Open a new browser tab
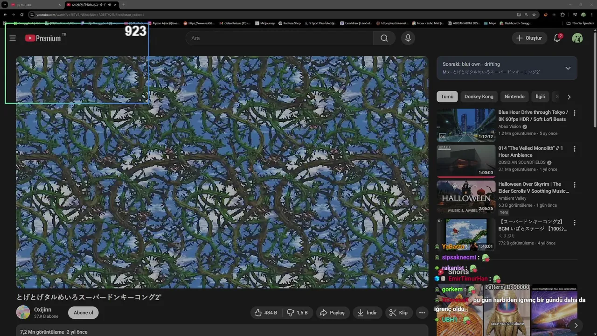Screen dimensions: 597x336 click(x=123, y=5)
